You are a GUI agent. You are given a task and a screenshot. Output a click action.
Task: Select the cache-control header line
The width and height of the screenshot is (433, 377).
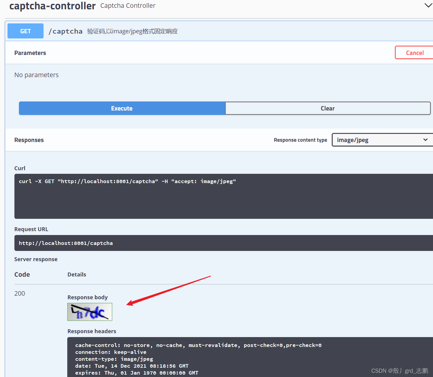(x=198, y=345)
